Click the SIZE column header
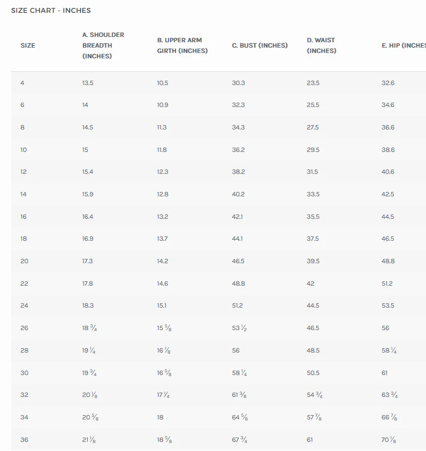This screenshot has width=426, height=451. [28, 45]
